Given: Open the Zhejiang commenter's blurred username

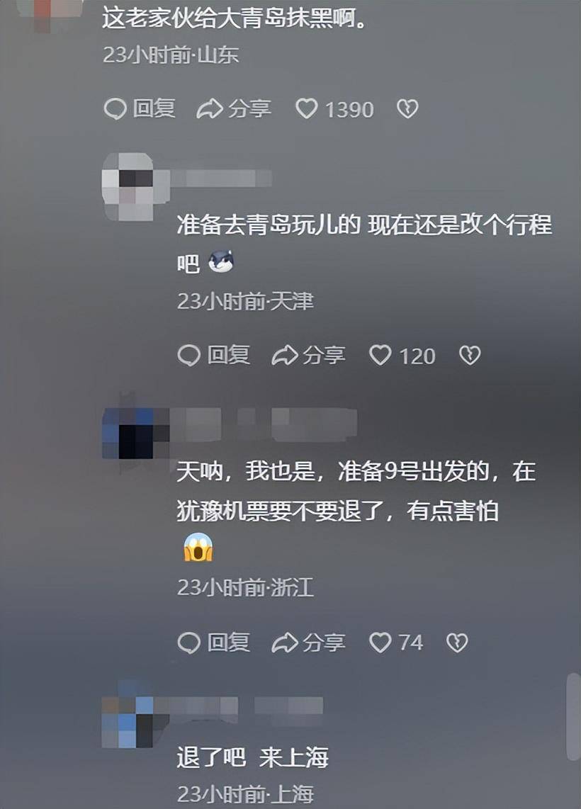Looking at the screenshot, I should click(x=264, y=424).
